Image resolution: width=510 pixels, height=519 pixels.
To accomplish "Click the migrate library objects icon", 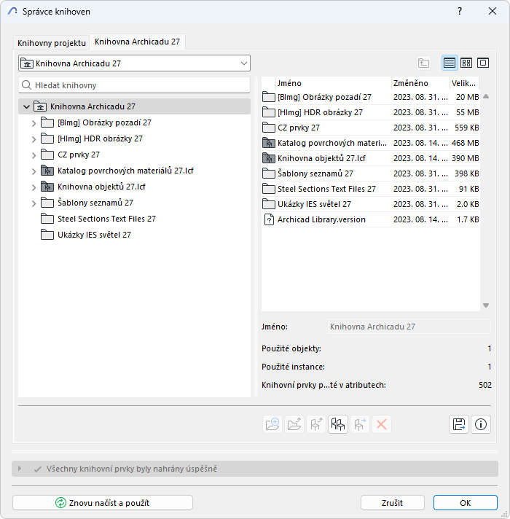I will pyautogui.click(x=360, y=424).
